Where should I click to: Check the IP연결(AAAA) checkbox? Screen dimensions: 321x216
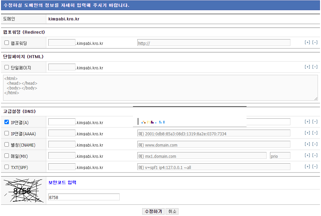pos(6,133)
